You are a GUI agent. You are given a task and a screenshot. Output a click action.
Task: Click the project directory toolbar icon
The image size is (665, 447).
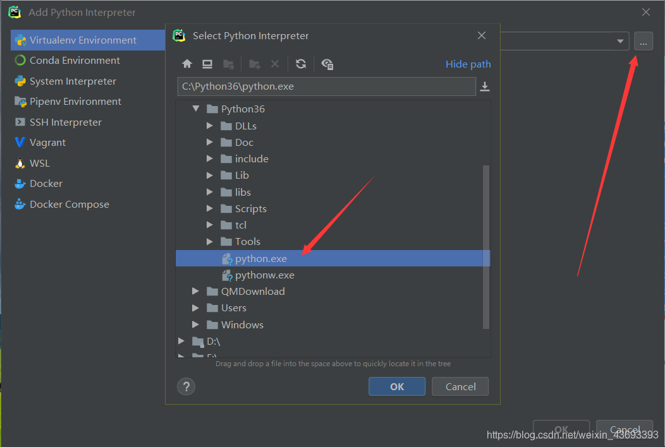pos(228,64)
